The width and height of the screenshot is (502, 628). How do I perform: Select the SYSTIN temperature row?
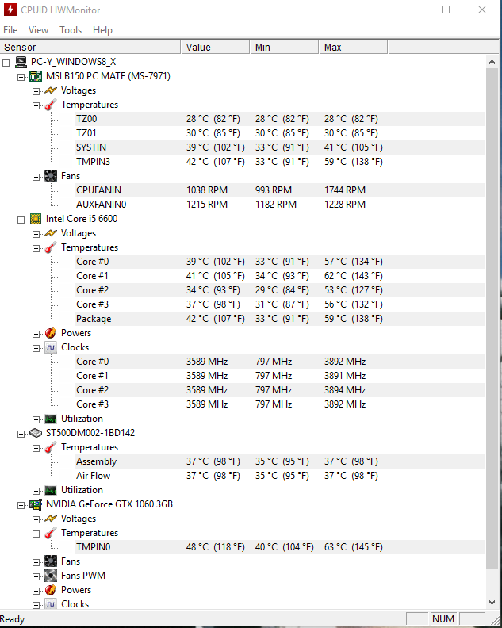(280, 147)
